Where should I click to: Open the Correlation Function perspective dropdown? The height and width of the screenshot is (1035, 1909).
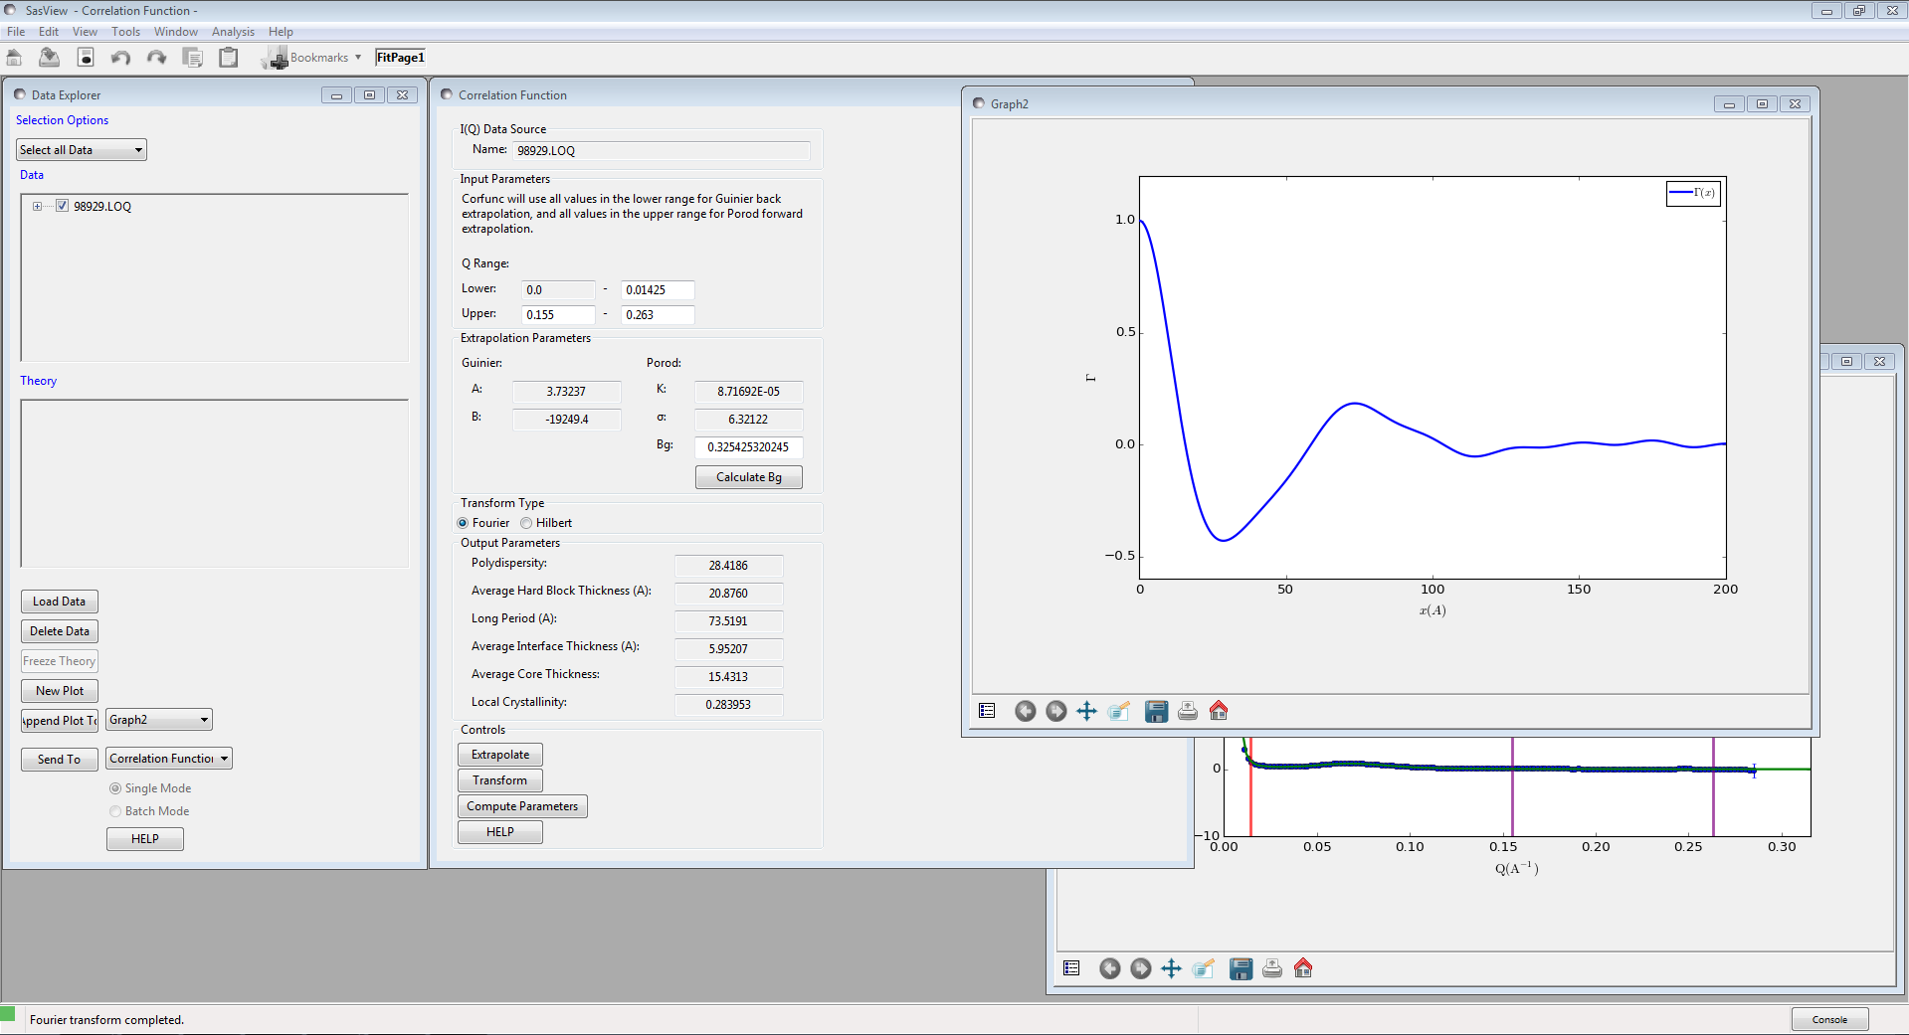click(169, 759)
